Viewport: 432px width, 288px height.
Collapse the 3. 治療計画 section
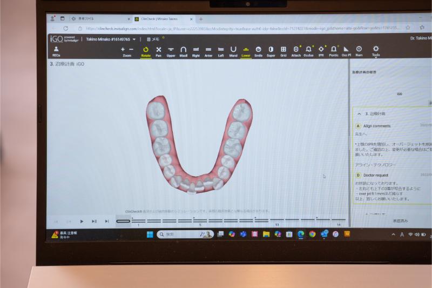tap(357, 114)
